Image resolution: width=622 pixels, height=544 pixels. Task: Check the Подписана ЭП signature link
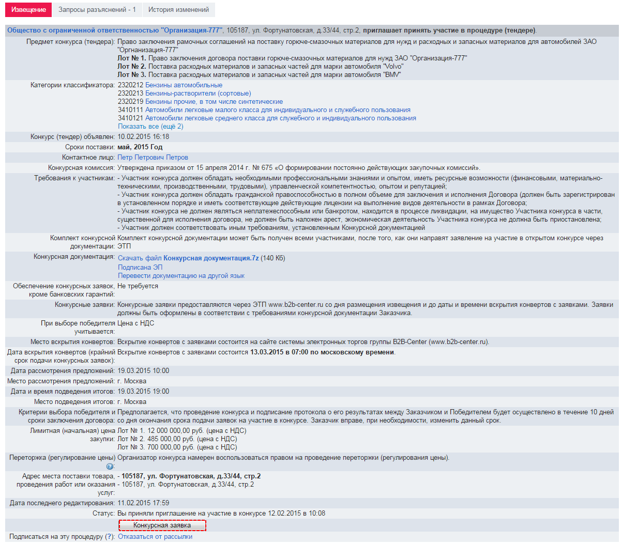(x=140, y=268)
